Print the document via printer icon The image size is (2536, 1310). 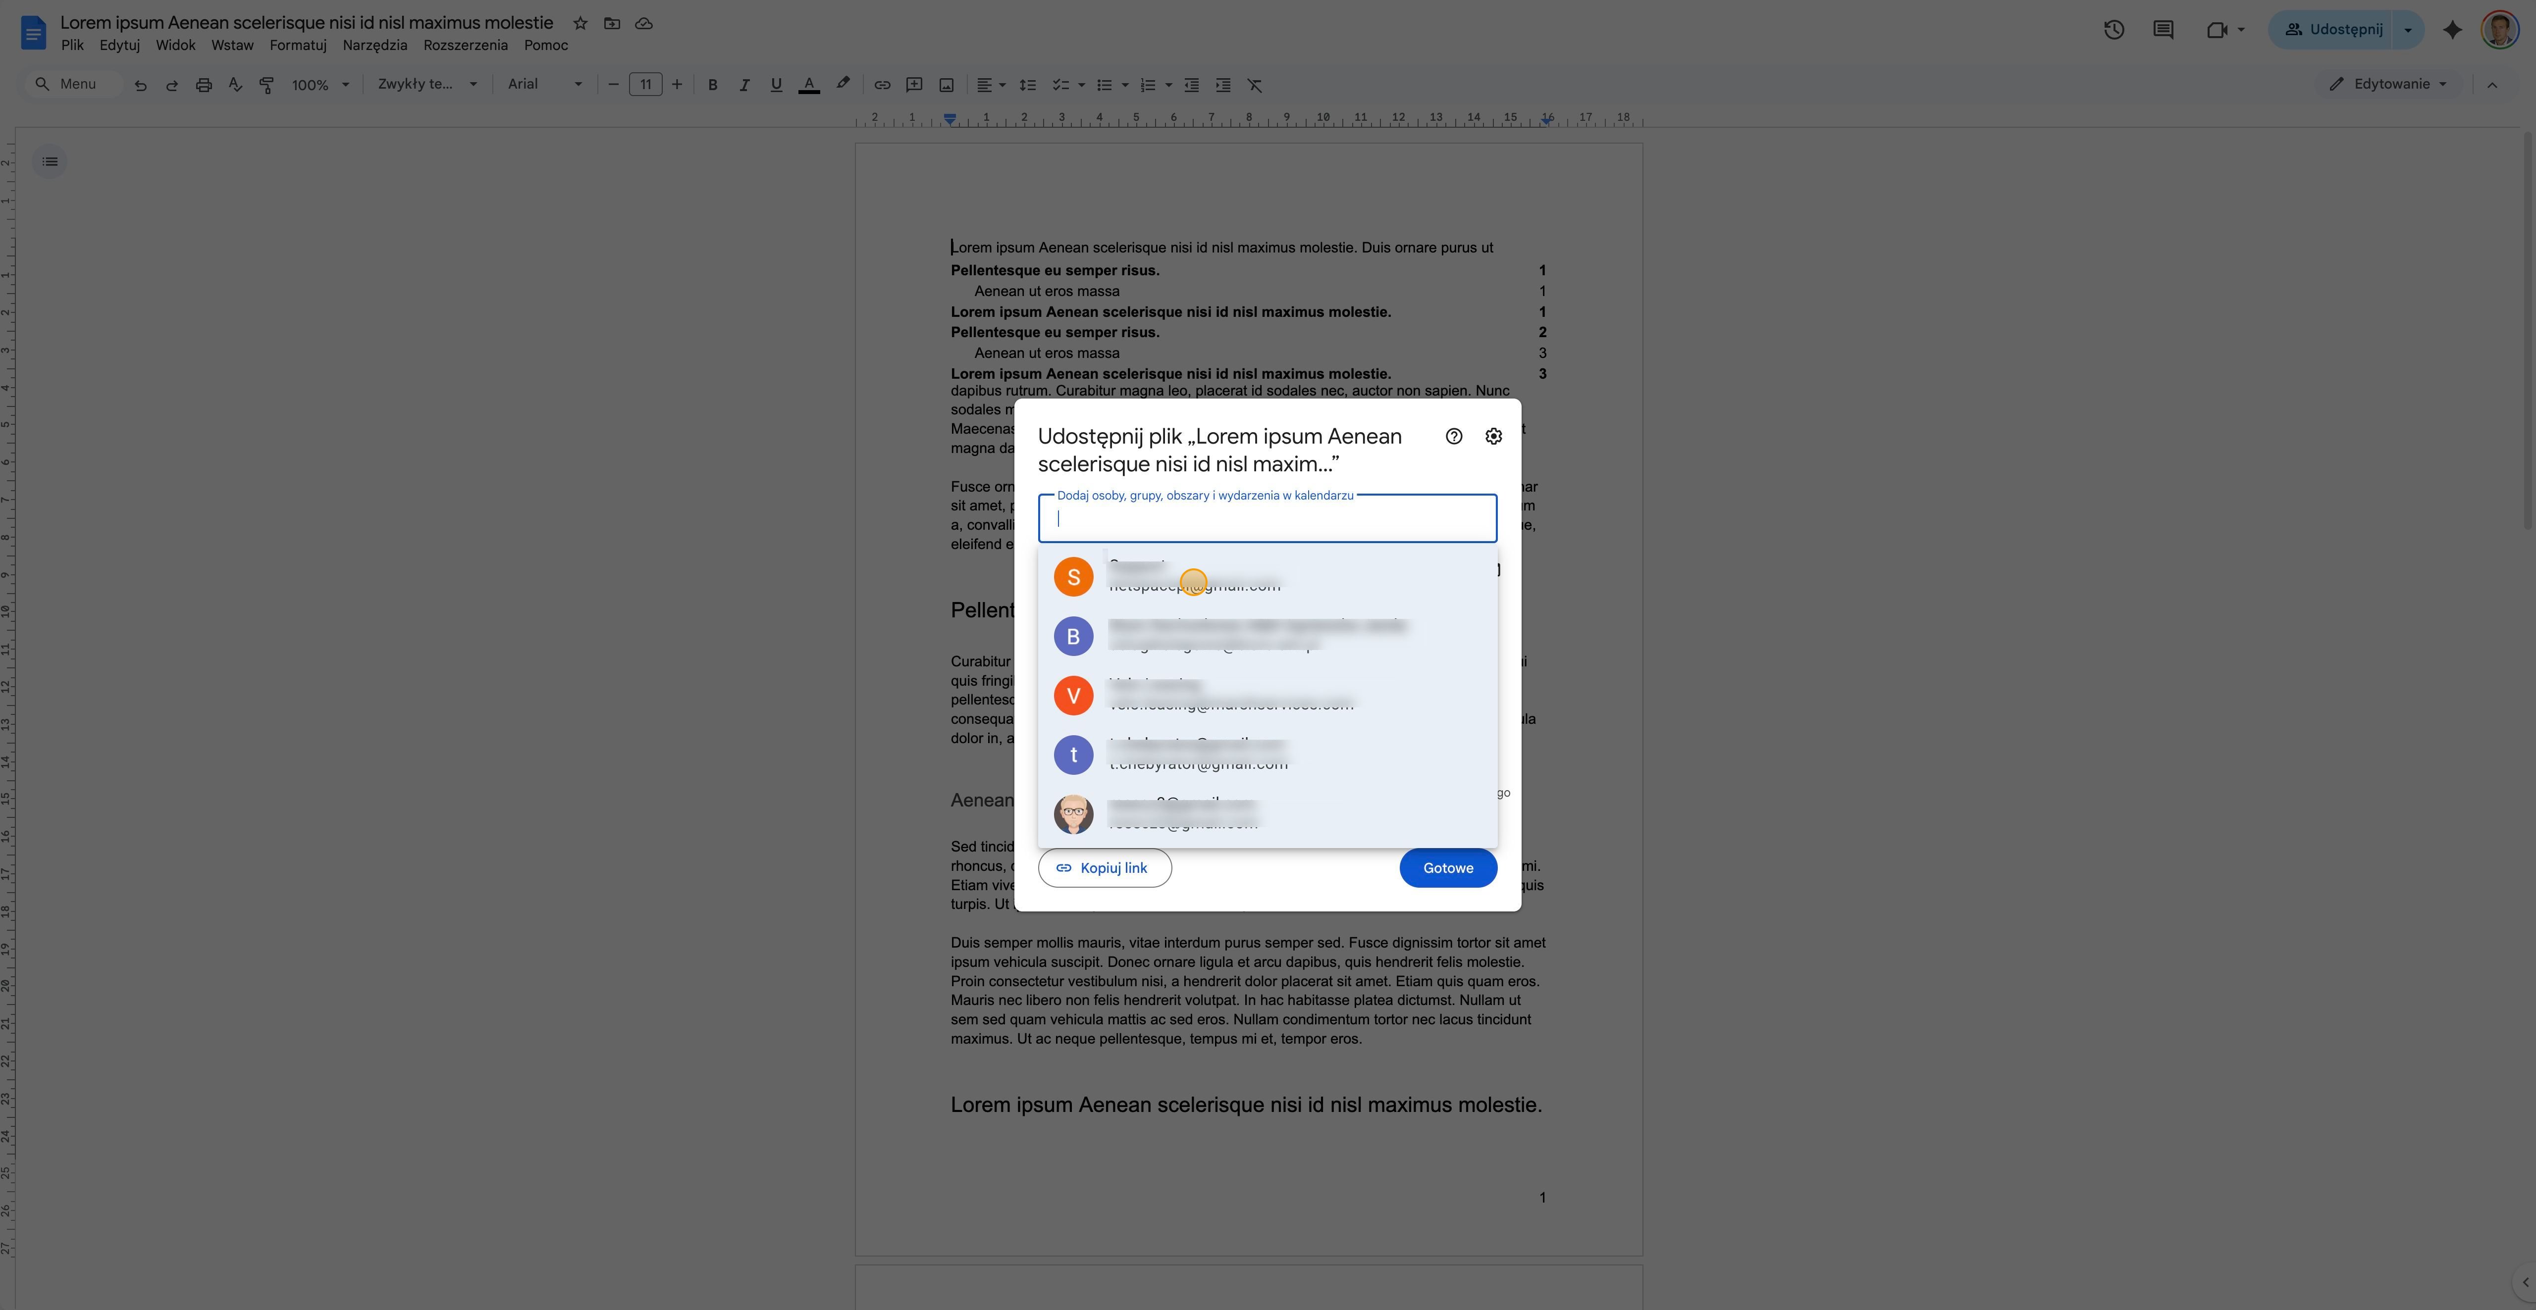[204, 85]
